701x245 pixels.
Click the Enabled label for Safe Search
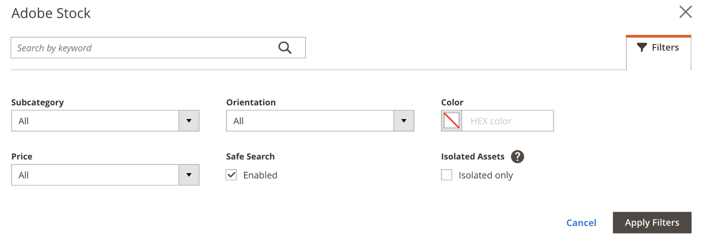[260, 175]
